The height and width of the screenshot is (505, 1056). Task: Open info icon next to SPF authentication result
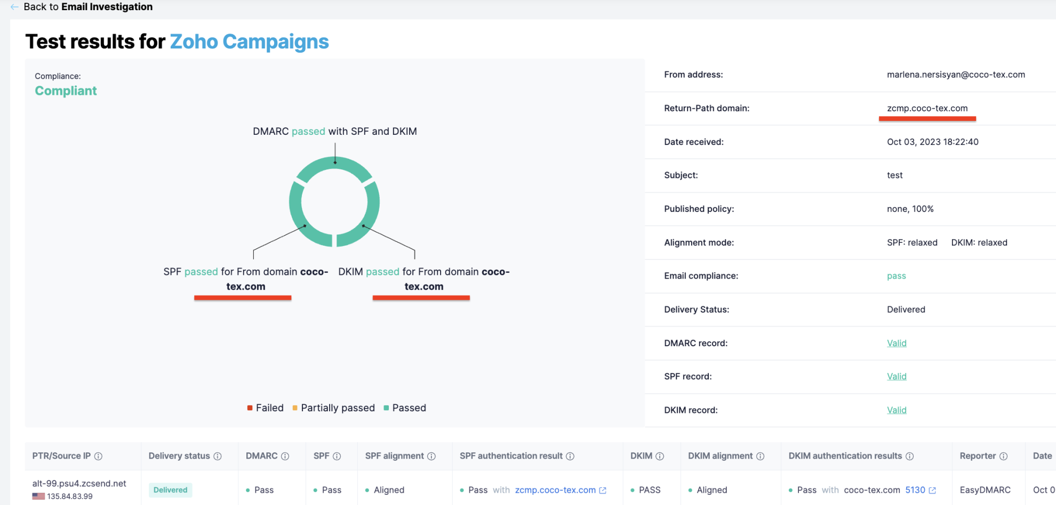pyautogui.click(x=570, y=457)
